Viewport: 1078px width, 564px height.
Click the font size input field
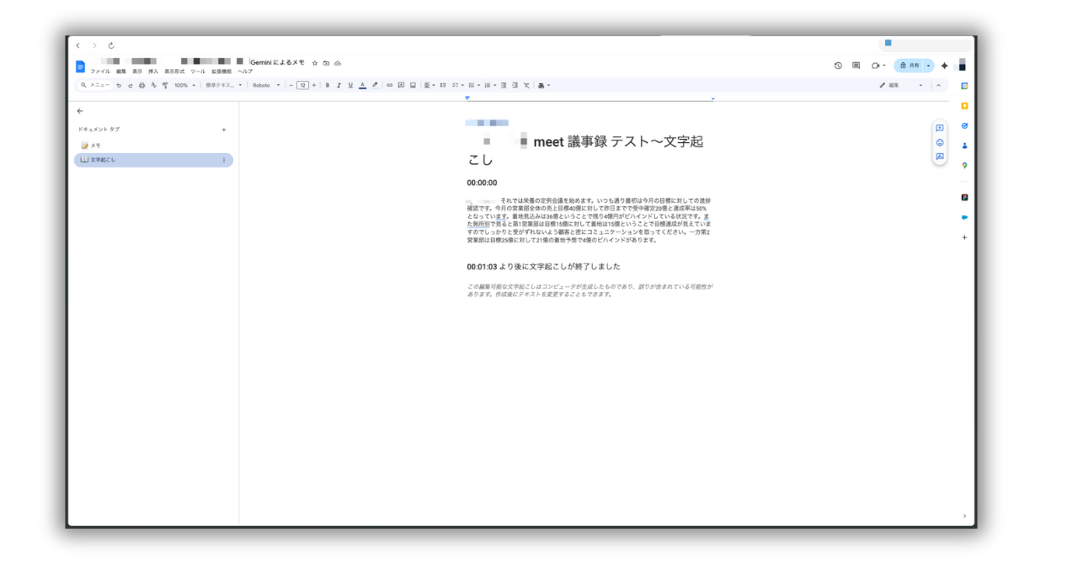coord(302,85)
